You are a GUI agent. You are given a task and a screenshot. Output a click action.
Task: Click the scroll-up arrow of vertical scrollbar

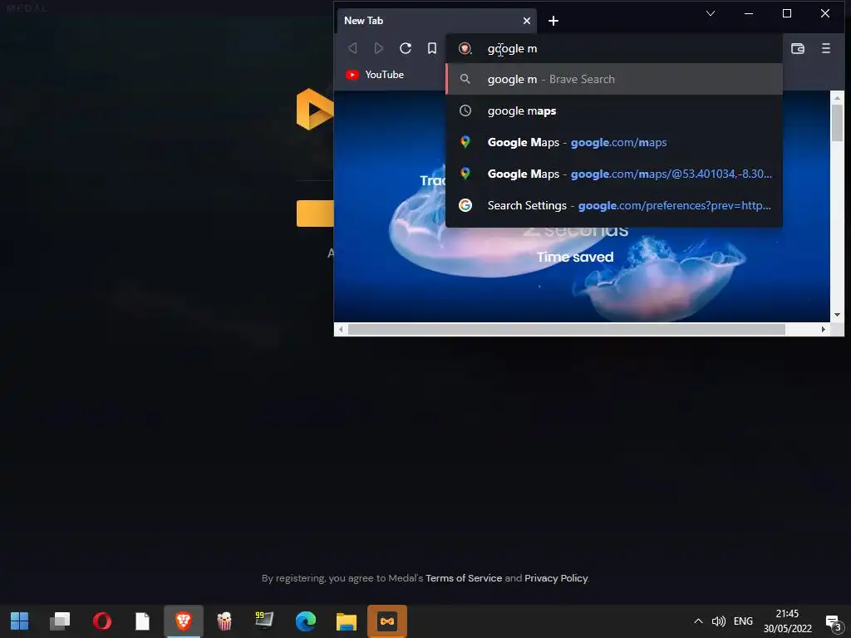837,98
